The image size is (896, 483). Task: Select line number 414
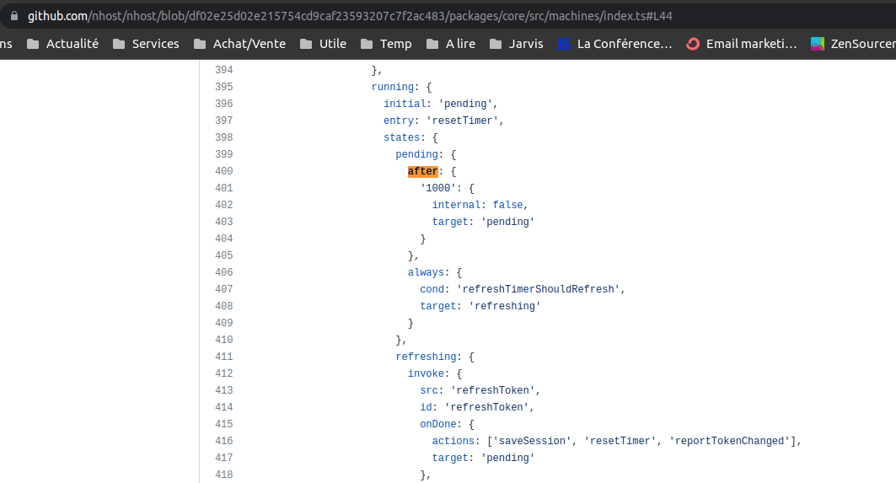[x=224, y=407]
